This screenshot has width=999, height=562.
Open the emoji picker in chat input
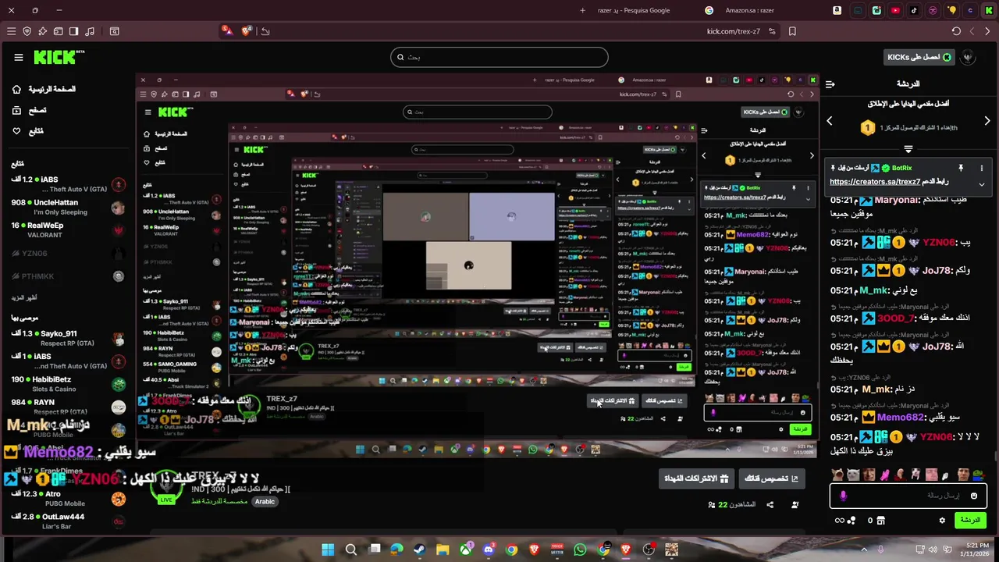(x=974, y=496)
